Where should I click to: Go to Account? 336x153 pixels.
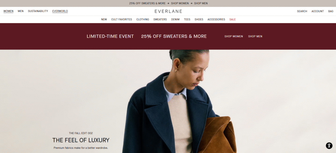(318, 11)
